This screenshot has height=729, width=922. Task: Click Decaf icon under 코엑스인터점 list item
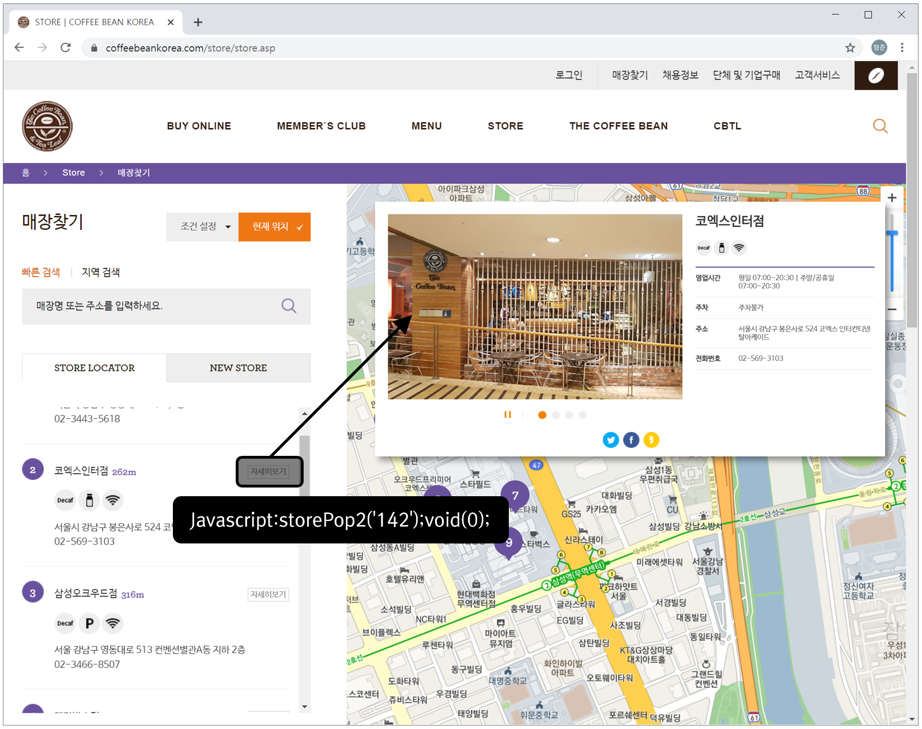(x=65, y=500)
